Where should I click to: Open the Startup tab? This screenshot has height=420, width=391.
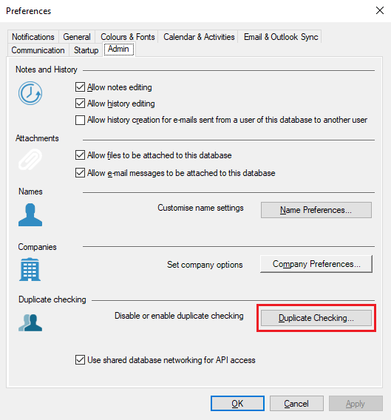[x=86, y=50]
